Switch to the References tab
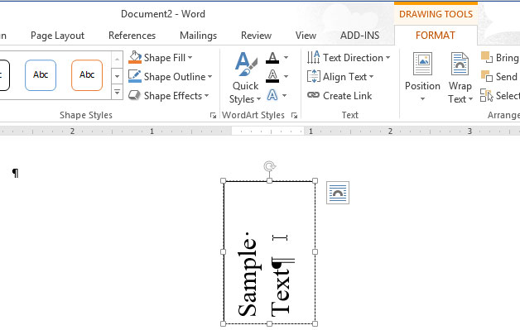520x330 pixels. point(132,36)
